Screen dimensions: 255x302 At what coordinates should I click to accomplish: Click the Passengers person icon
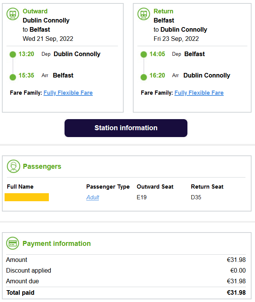click(13, 166)
